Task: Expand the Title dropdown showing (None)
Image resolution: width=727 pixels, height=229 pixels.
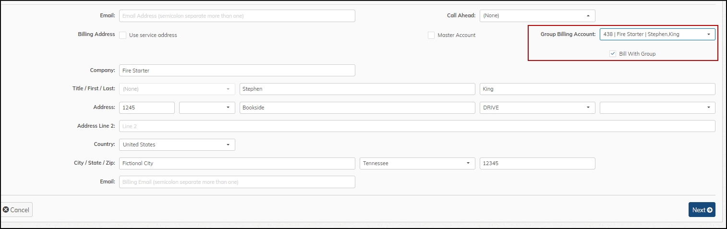Action: tap(177, 89)
